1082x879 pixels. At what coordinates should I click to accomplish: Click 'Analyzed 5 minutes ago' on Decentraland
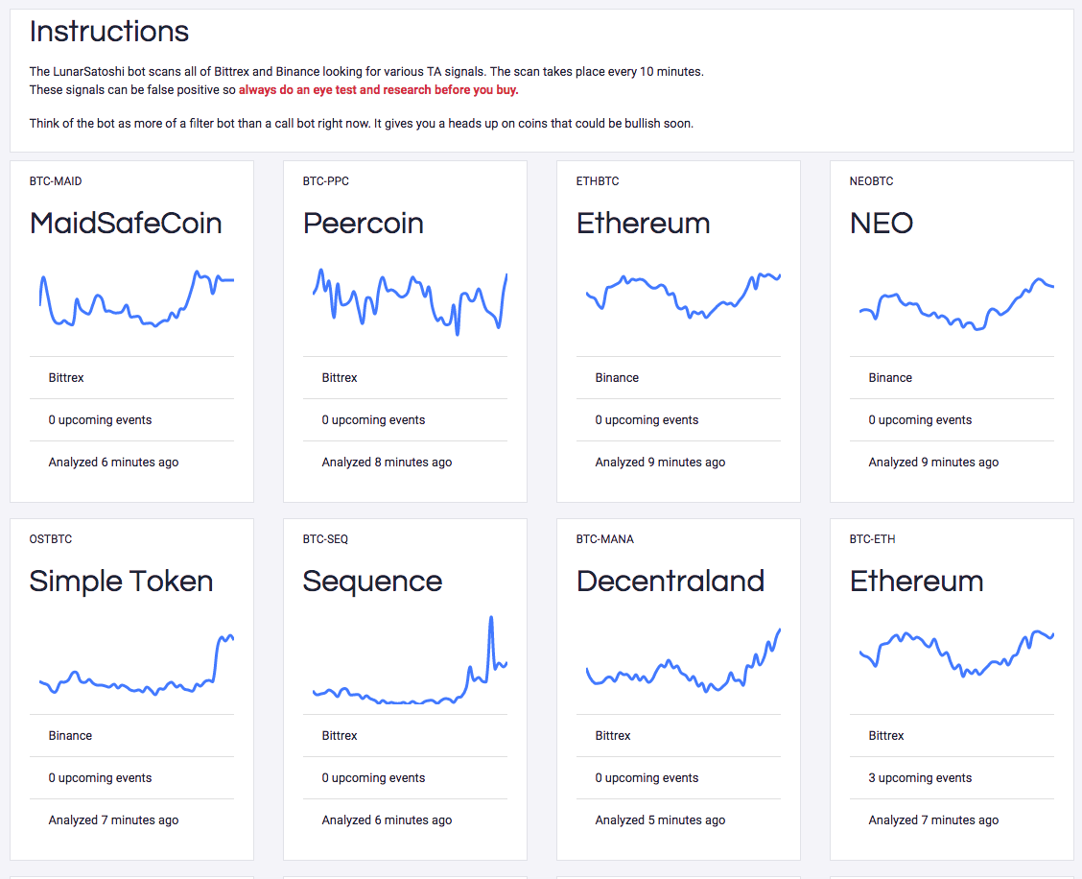click(x=660, y=820)
